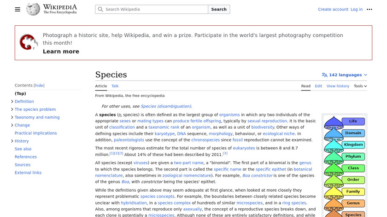Click the Kingdom rank in taxonomy diagram
The height and width of the screenshot is (217, 387).
click(353, 145)
